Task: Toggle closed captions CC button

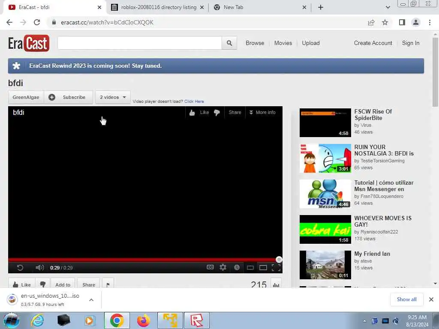Action: point(210,267)
